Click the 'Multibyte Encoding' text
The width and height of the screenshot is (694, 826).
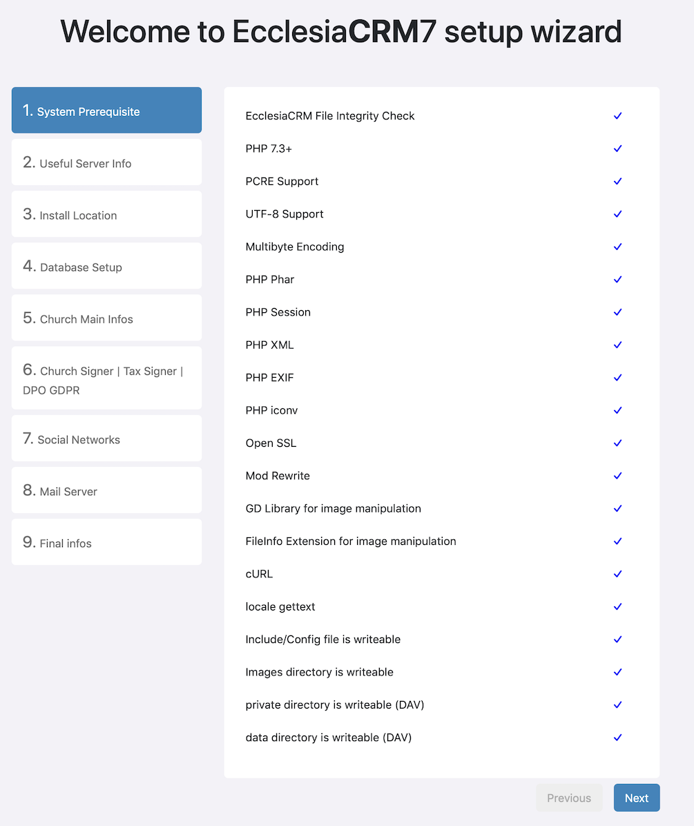(x=294, y=247)
